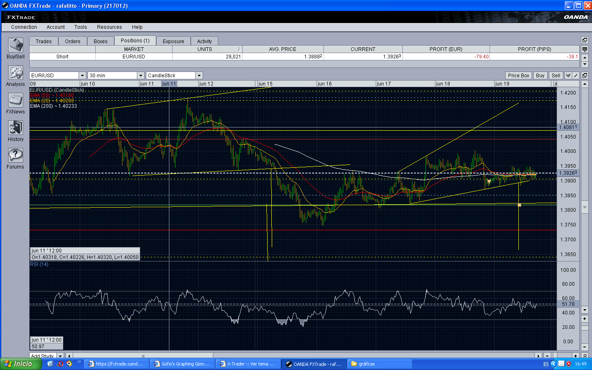Viewport: 592px width, 370px height.
Task: Click the chart's horizontal scrollbar track
Action: click(329, 356)
